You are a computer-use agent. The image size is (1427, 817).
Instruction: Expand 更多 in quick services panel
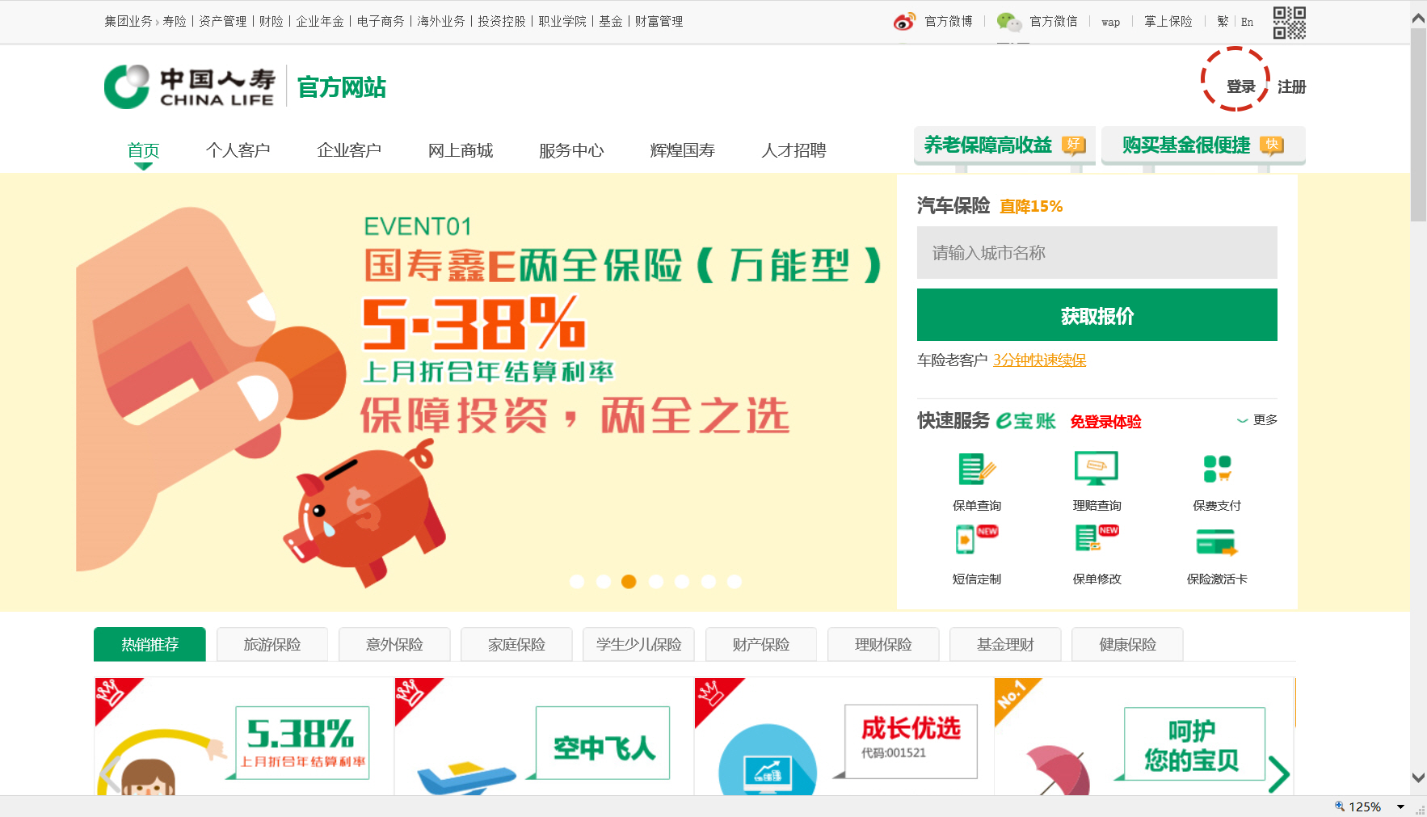(x=1257, y=420)
